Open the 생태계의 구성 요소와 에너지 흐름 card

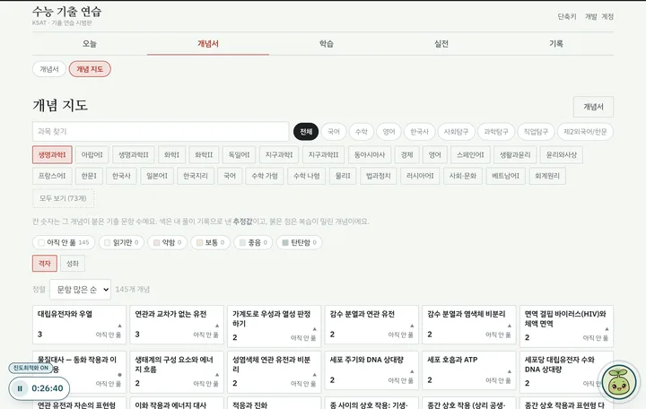177,372
